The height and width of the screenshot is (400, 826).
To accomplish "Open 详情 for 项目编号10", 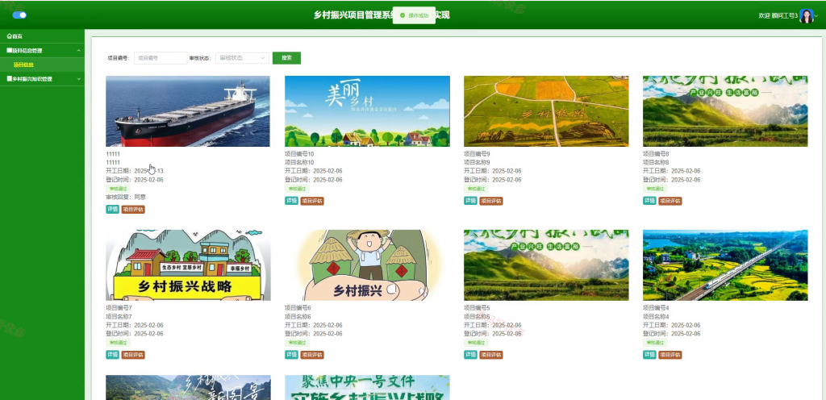I will coord(291,201).
